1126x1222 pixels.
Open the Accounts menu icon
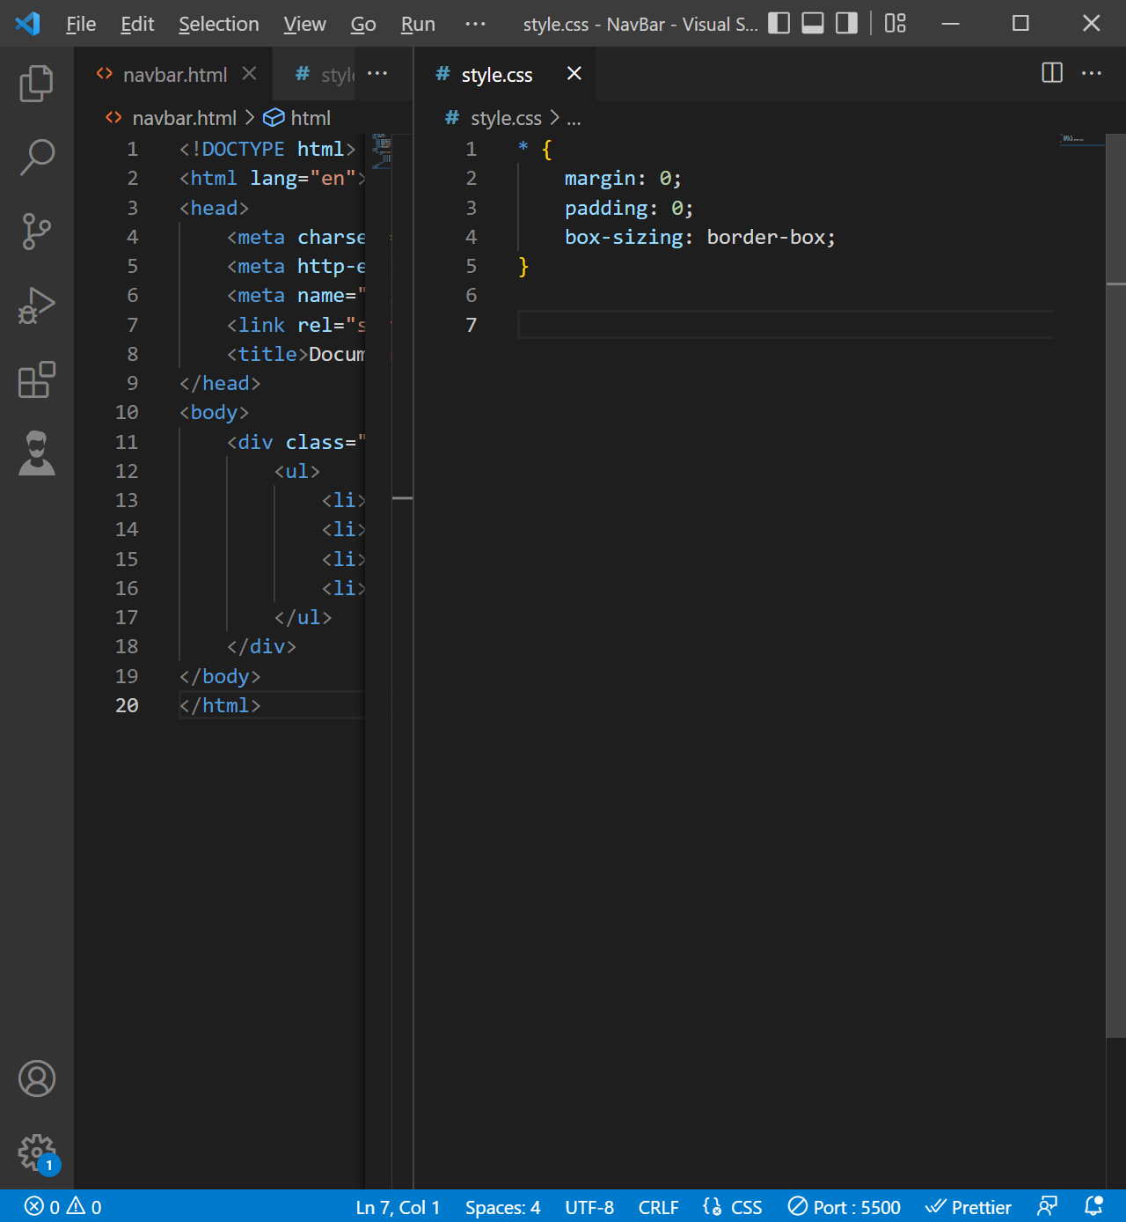[x=36, y=1078]
